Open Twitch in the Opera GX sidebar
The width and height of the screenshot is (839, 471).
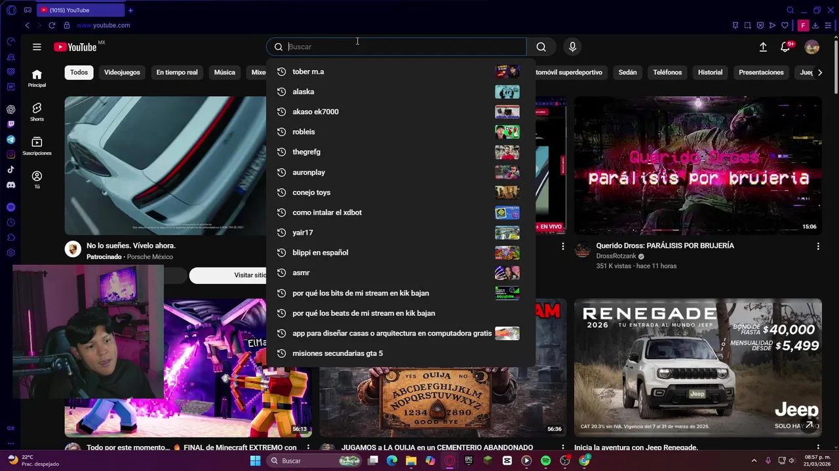tap(11, 124)
